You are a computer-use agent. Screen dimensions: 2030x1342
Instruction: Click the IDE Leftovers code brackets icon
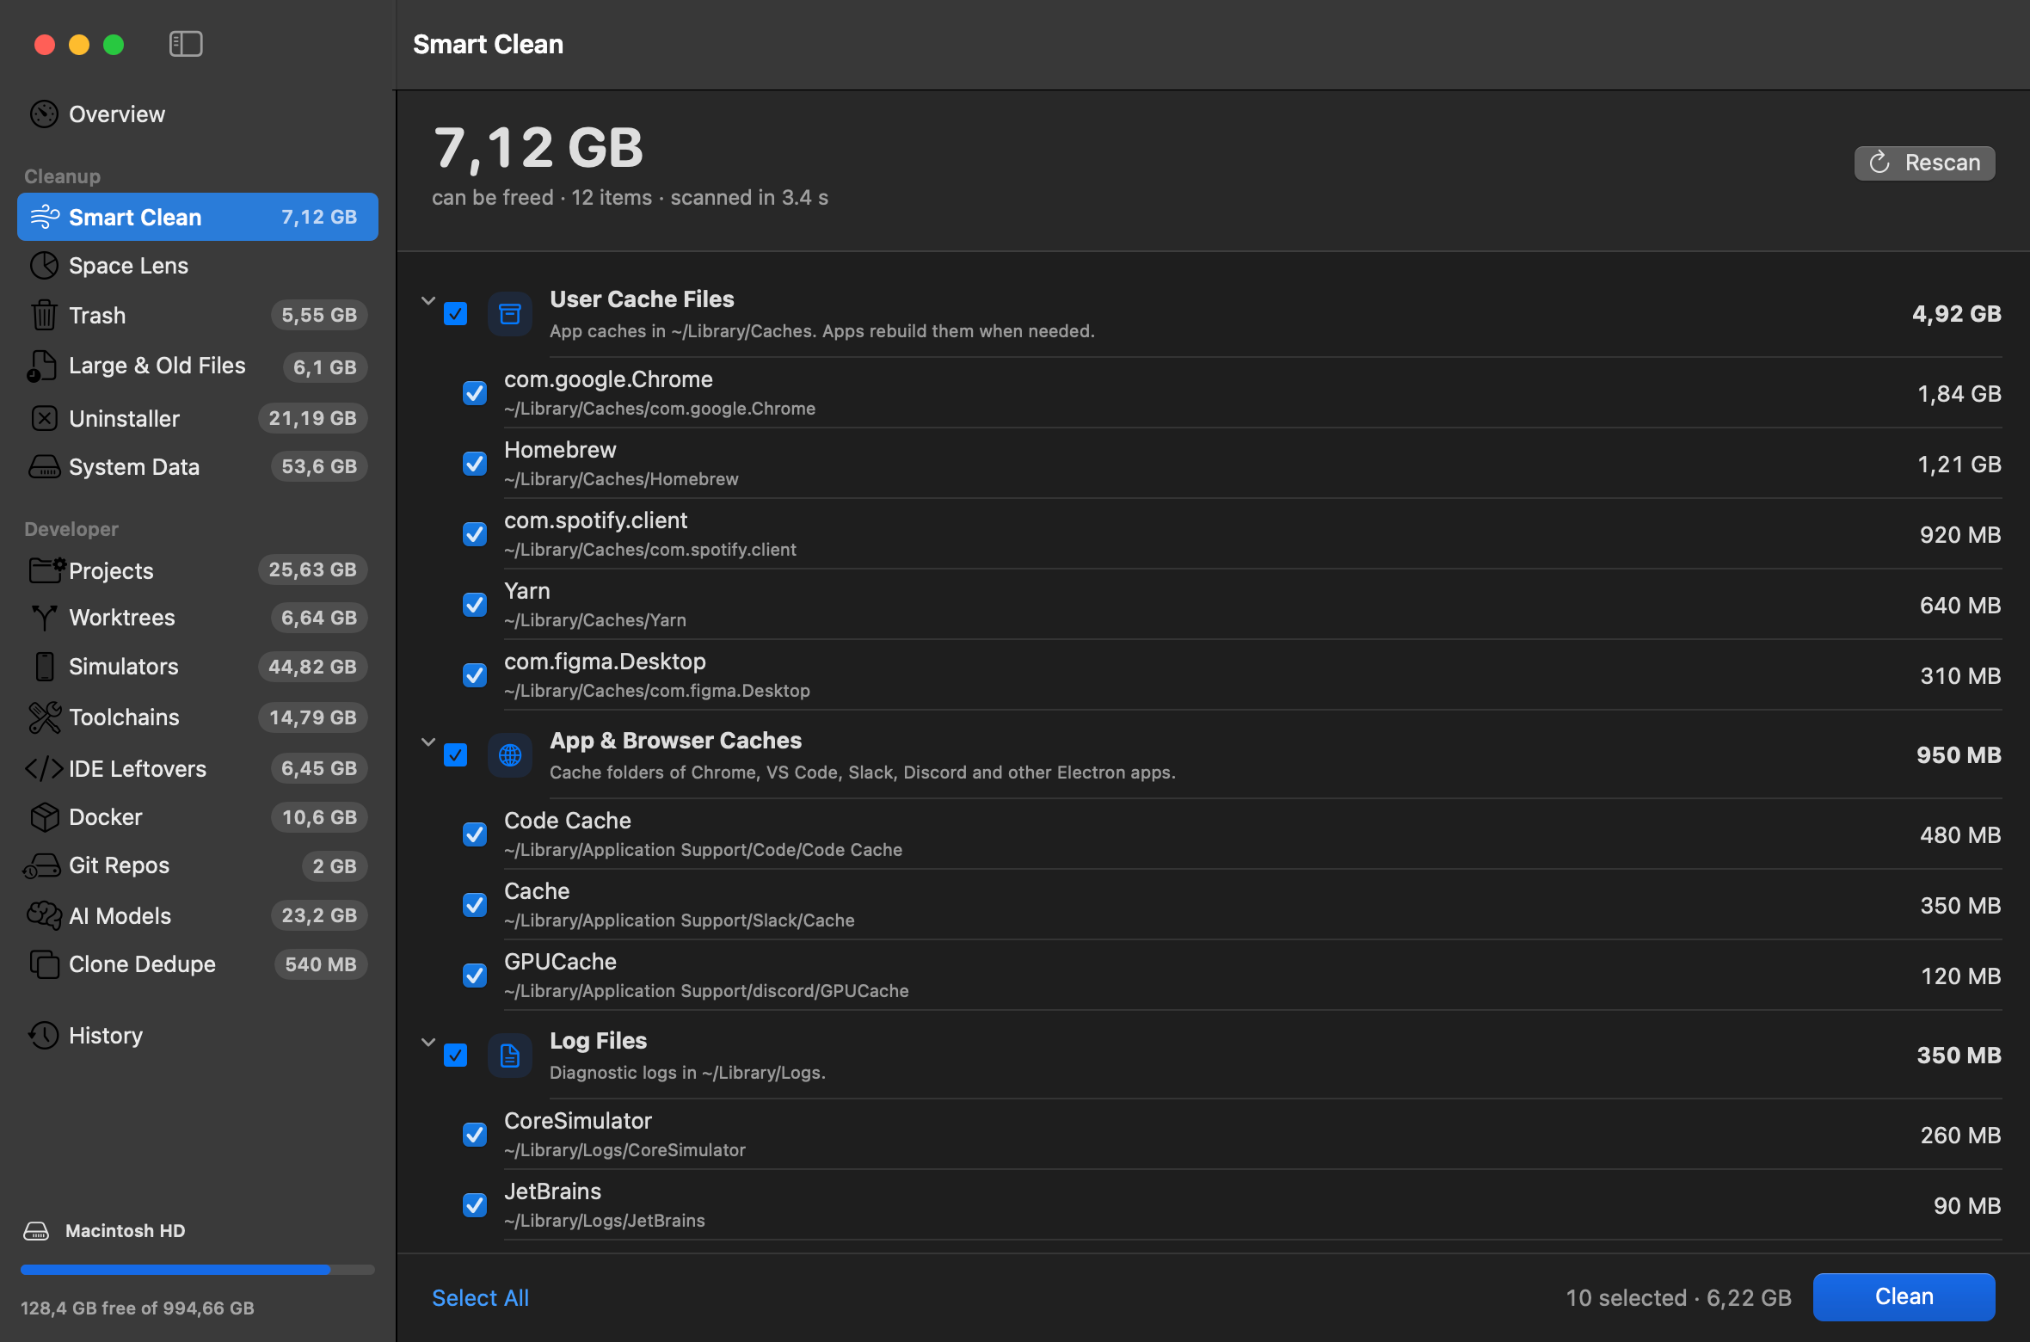[44, 769]
